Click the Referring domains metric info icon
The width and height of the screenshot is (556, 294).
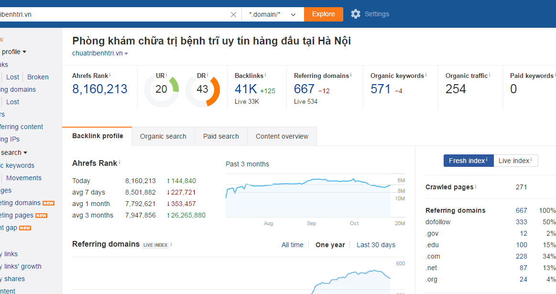click(351, 75)
